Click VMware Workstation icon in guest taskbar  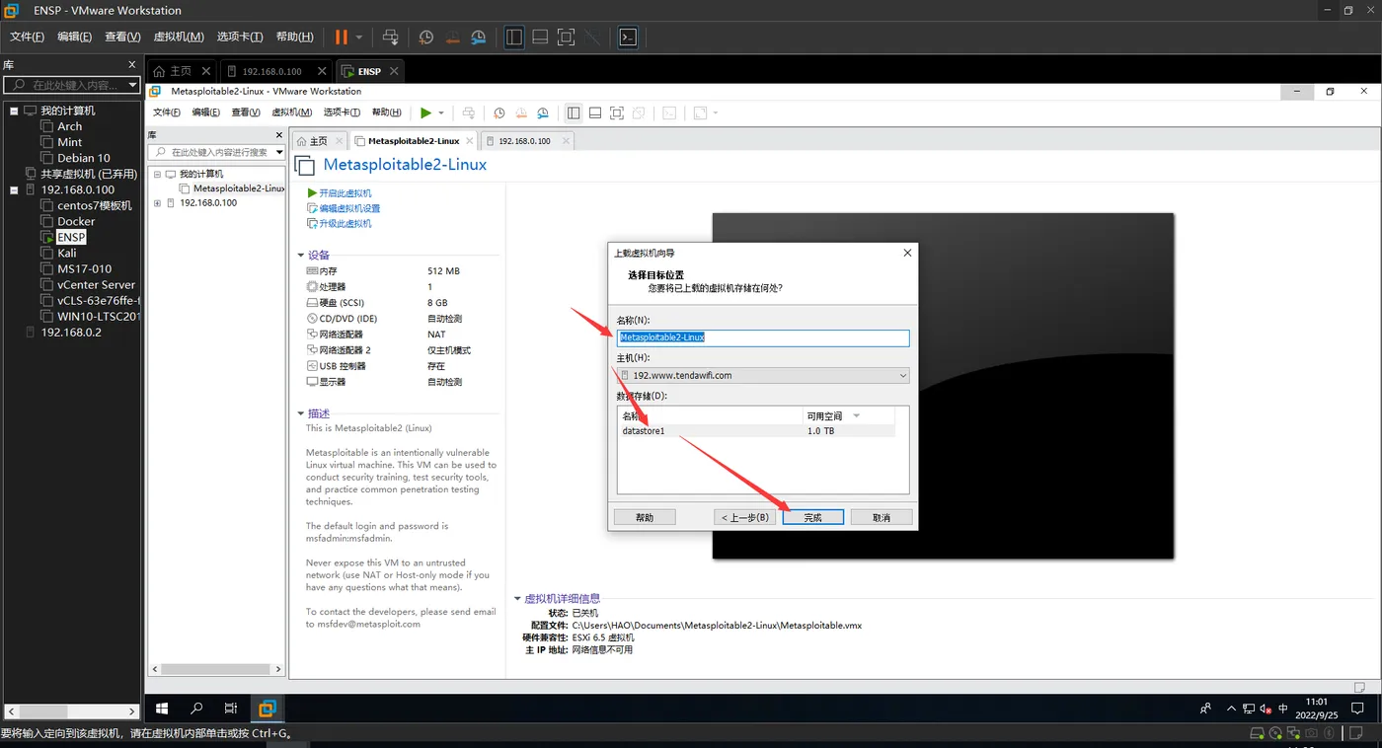(x=267, y=709)
